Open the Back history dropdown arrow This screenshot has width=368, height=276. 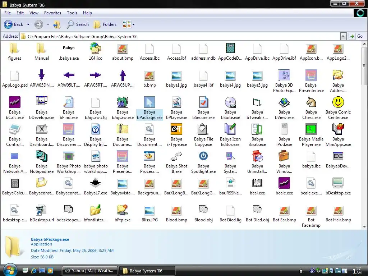pos(28,24)
